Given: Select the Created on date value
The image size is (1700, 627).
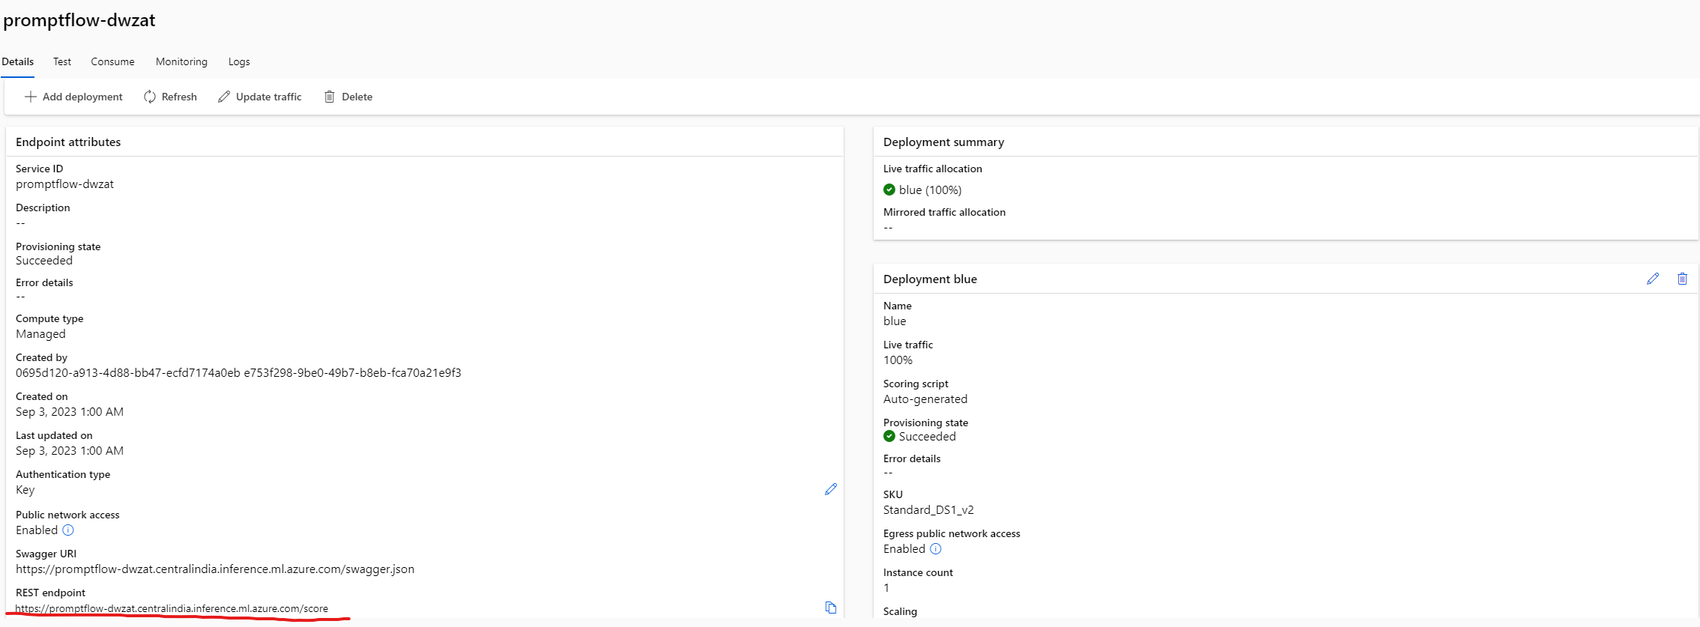Looking at the screenshot, I should (70, 412).
